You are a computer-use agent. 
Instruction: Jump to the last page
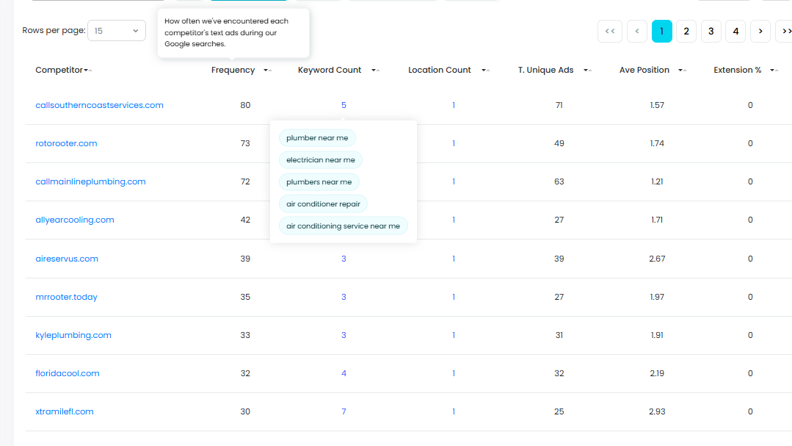785,32
